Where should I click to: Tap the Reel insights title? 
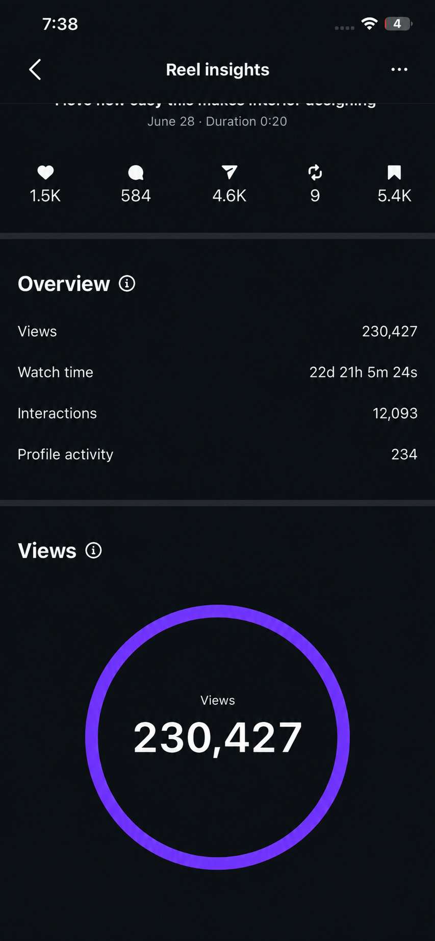(x=218, y=69)
